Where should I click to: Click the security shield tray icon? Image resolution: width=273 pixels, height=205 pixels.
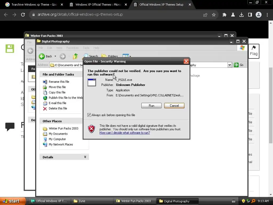coord(243,201)
